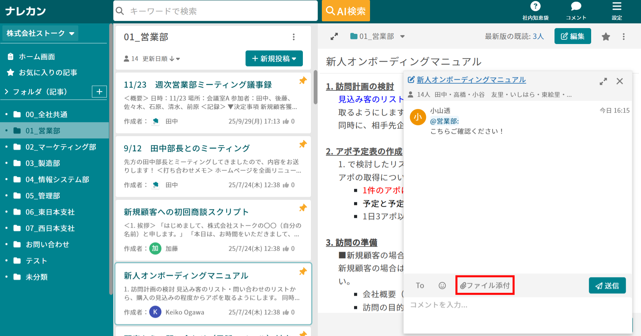
Task: Click the 社内知恵袋 question mark icon
Action: 535,6
